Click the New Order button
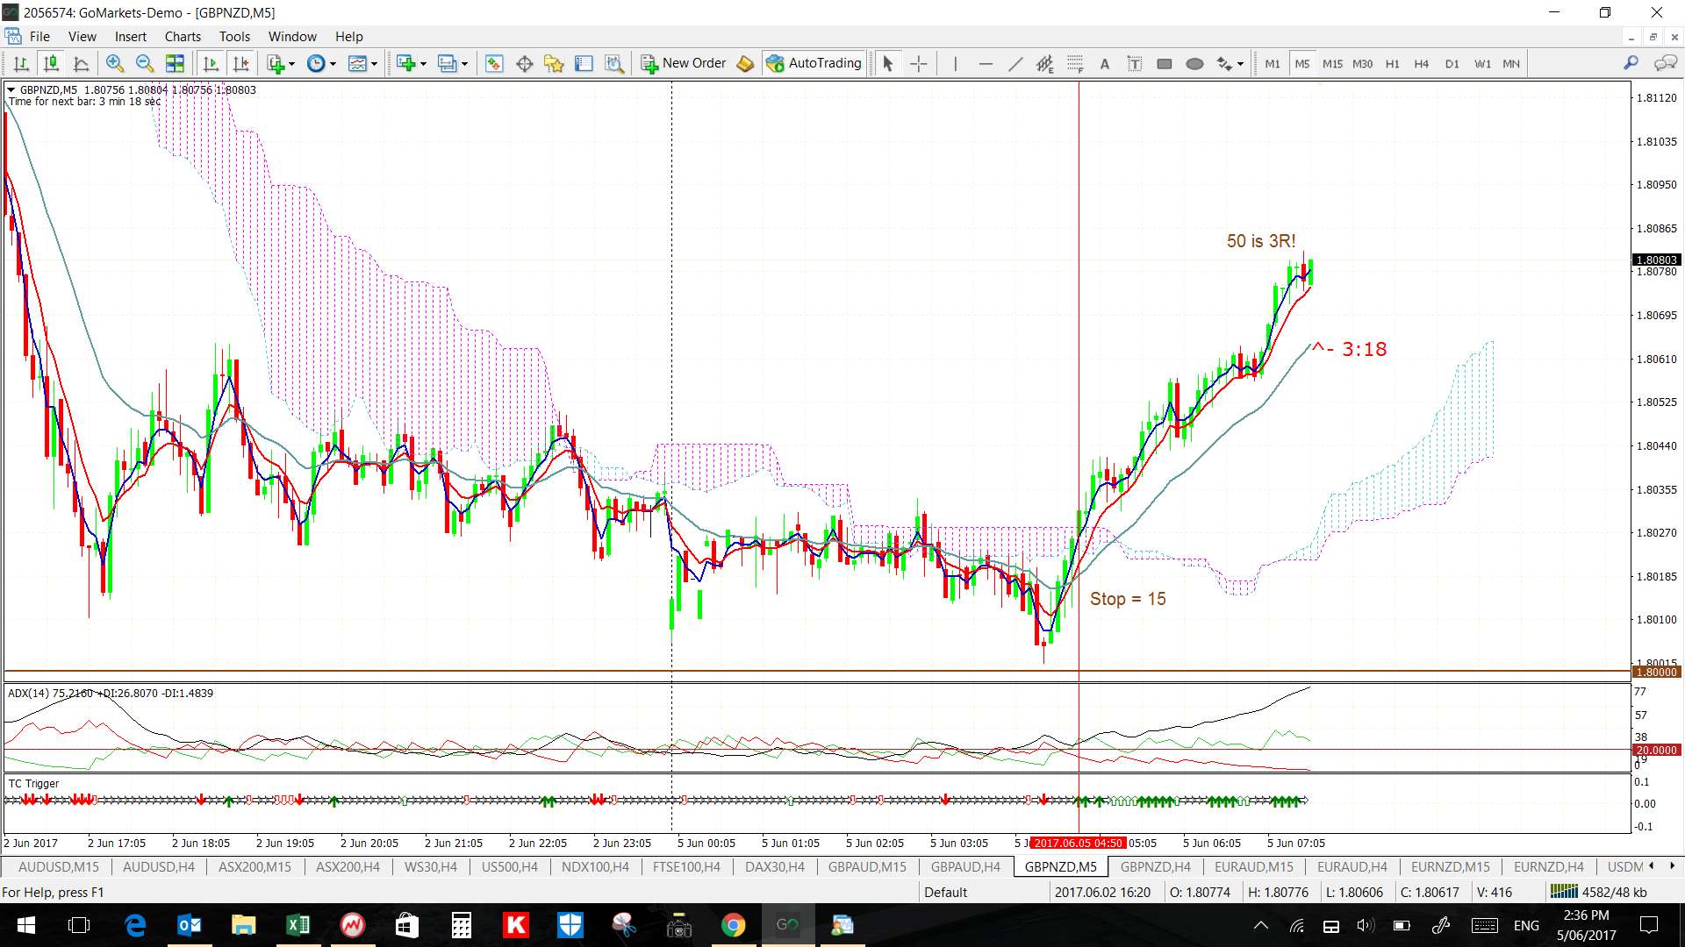Image resolution: width=1685 pixels, height=947 pixels. (684, 63)
